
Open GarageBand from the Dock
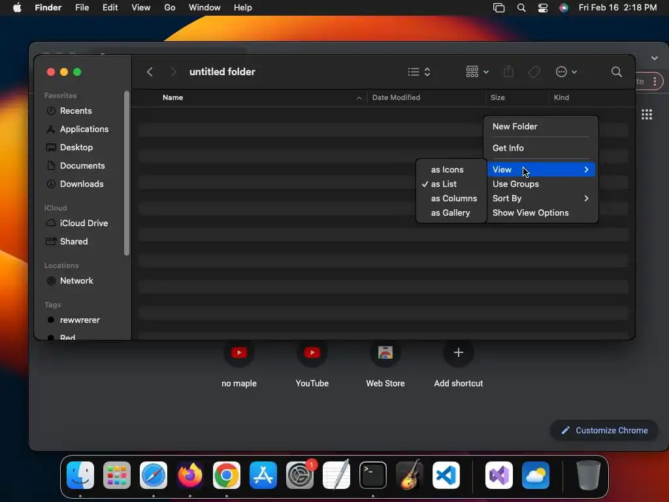[410, 475]
